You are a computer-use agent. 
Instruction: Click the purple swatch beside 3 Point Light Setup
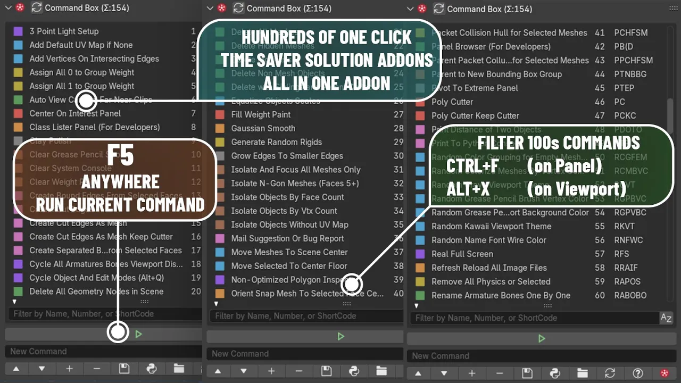point(18,31)
